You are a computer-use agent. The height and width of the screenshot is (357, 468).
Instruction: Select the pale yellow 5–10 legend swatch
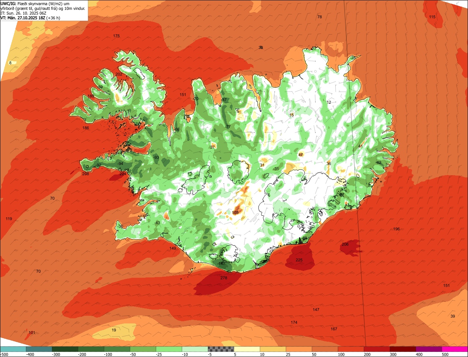[247, 349]
